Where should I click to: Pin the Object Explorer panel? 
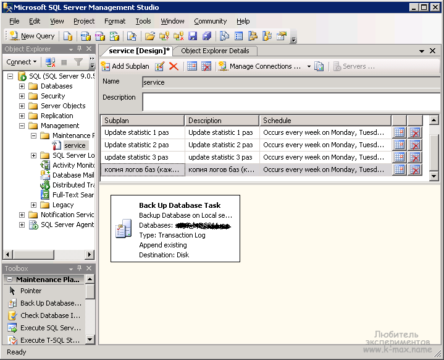coord(80,49)
